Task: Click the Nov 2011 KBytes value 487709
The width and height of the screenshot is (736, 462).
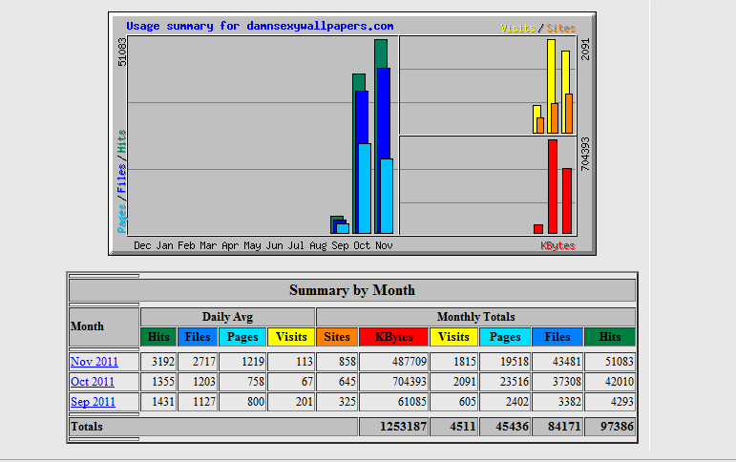Action: pyautogui.click(x=410, y=362)
